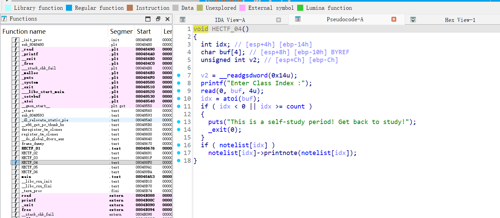The height and width of the screenshot is (218, 500).
Task: Click the list icon on the IDA View-A tab
Action: [x=182, y=20]
